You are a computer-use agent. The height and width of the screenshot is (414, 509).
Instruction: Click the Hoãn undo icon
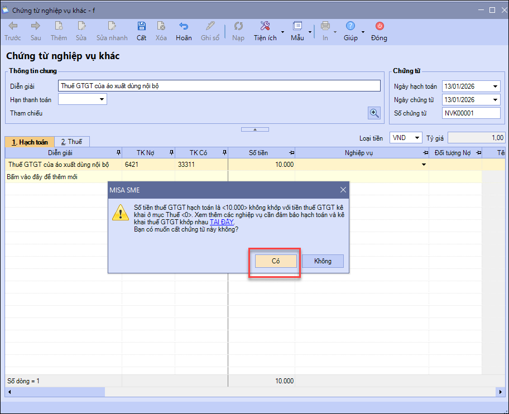pos(183,26)
